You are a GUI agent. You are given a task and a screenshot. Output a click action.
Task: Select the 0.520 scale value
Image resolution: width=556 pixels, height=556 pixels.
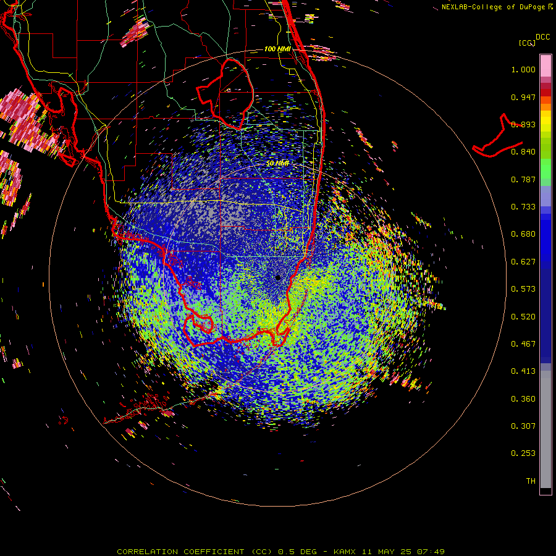523,317
